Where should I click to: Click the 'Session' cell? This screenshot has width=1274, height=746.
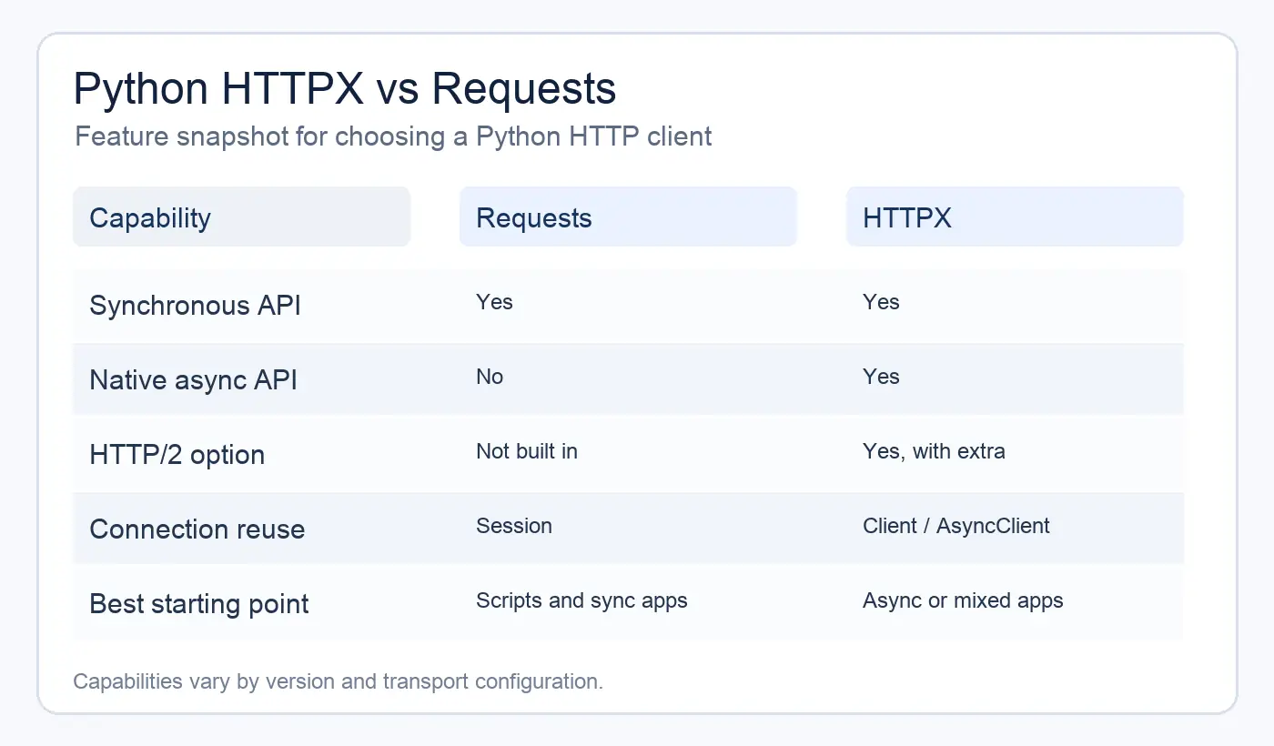(514, 526)
